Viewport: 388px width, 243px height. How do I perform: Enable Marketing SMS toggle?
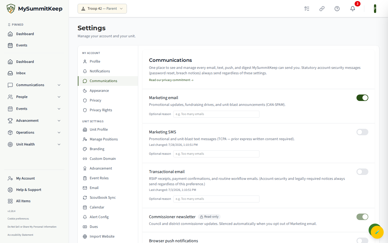(362, 132)
